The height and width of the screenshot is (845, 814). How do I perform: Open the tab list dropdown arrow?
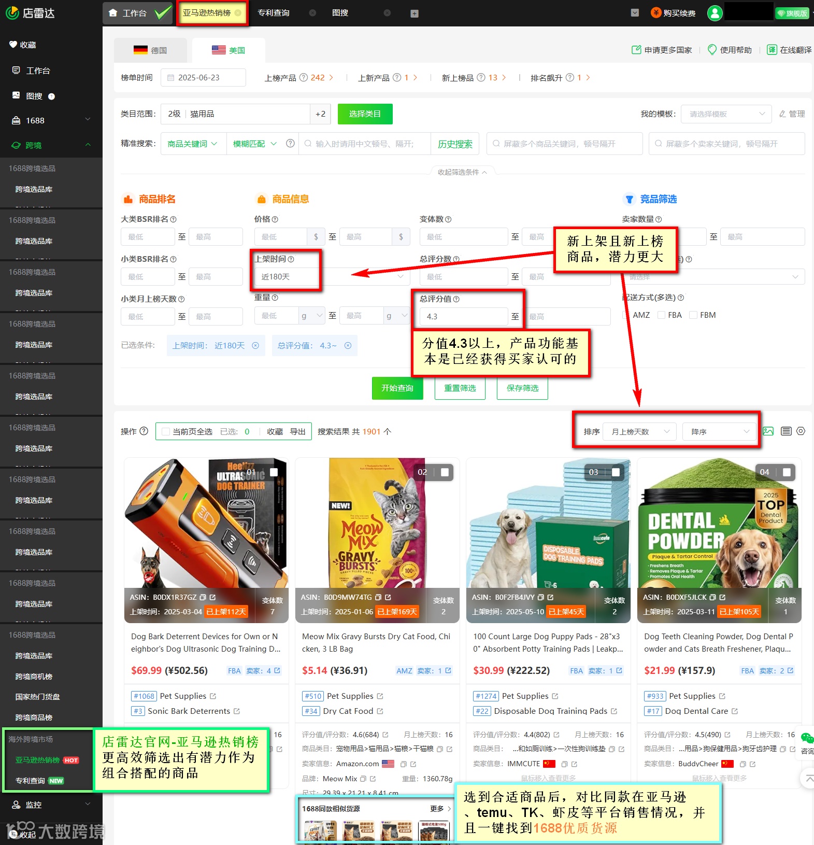pos(635,13)
